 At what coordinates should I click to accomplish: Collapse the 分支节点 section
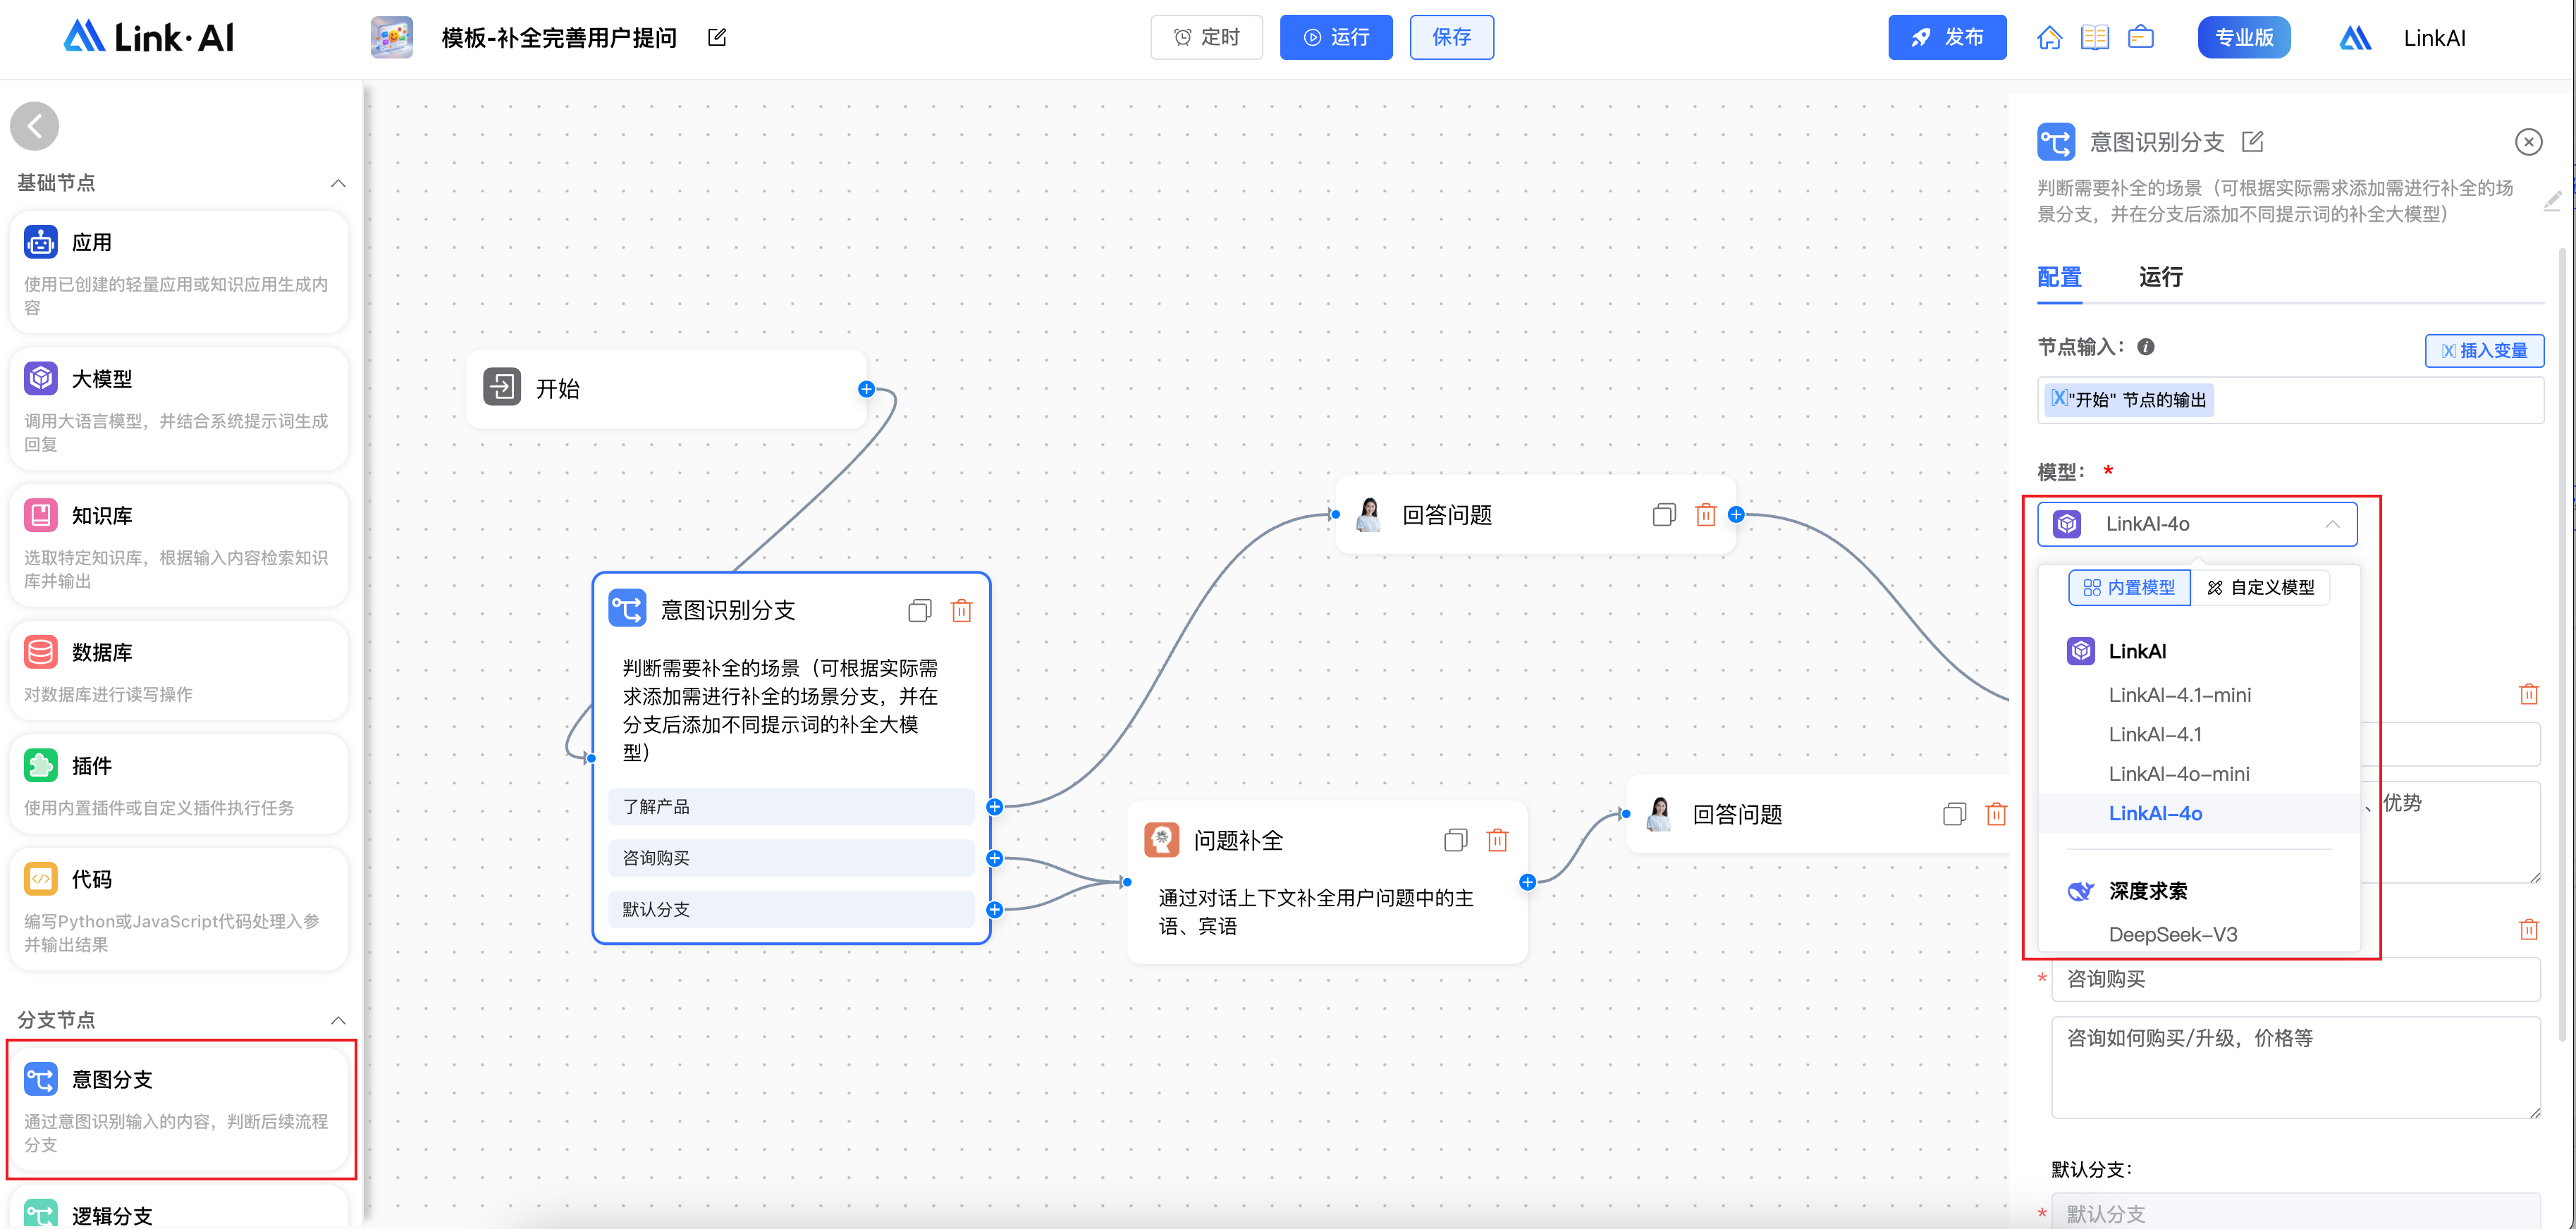pyautogui.click(x=338, y=1020)
